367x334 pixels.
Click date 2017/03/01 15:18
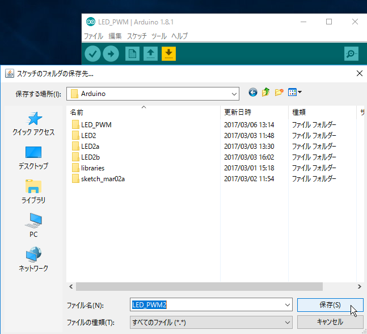pos(249,168)
